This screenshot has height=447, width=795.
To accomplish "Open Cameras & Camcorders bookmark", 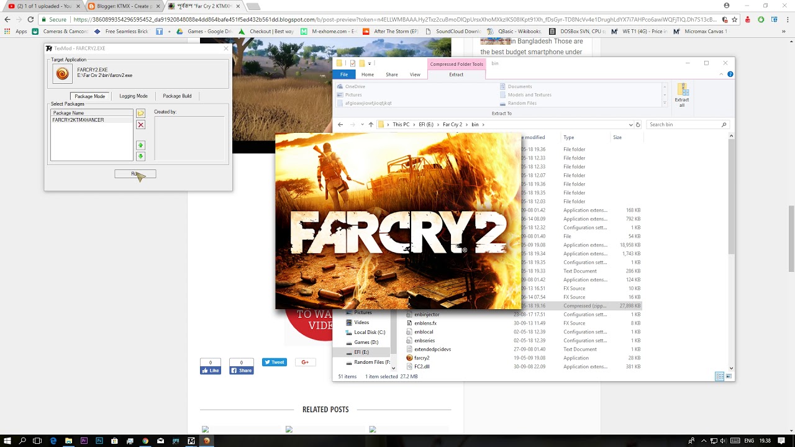I will [x=60, y=31].
